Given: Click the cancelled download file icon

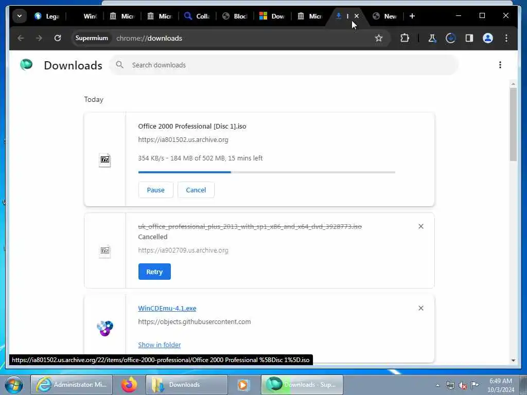Looking at the screenshot, I should pos(105,250).
